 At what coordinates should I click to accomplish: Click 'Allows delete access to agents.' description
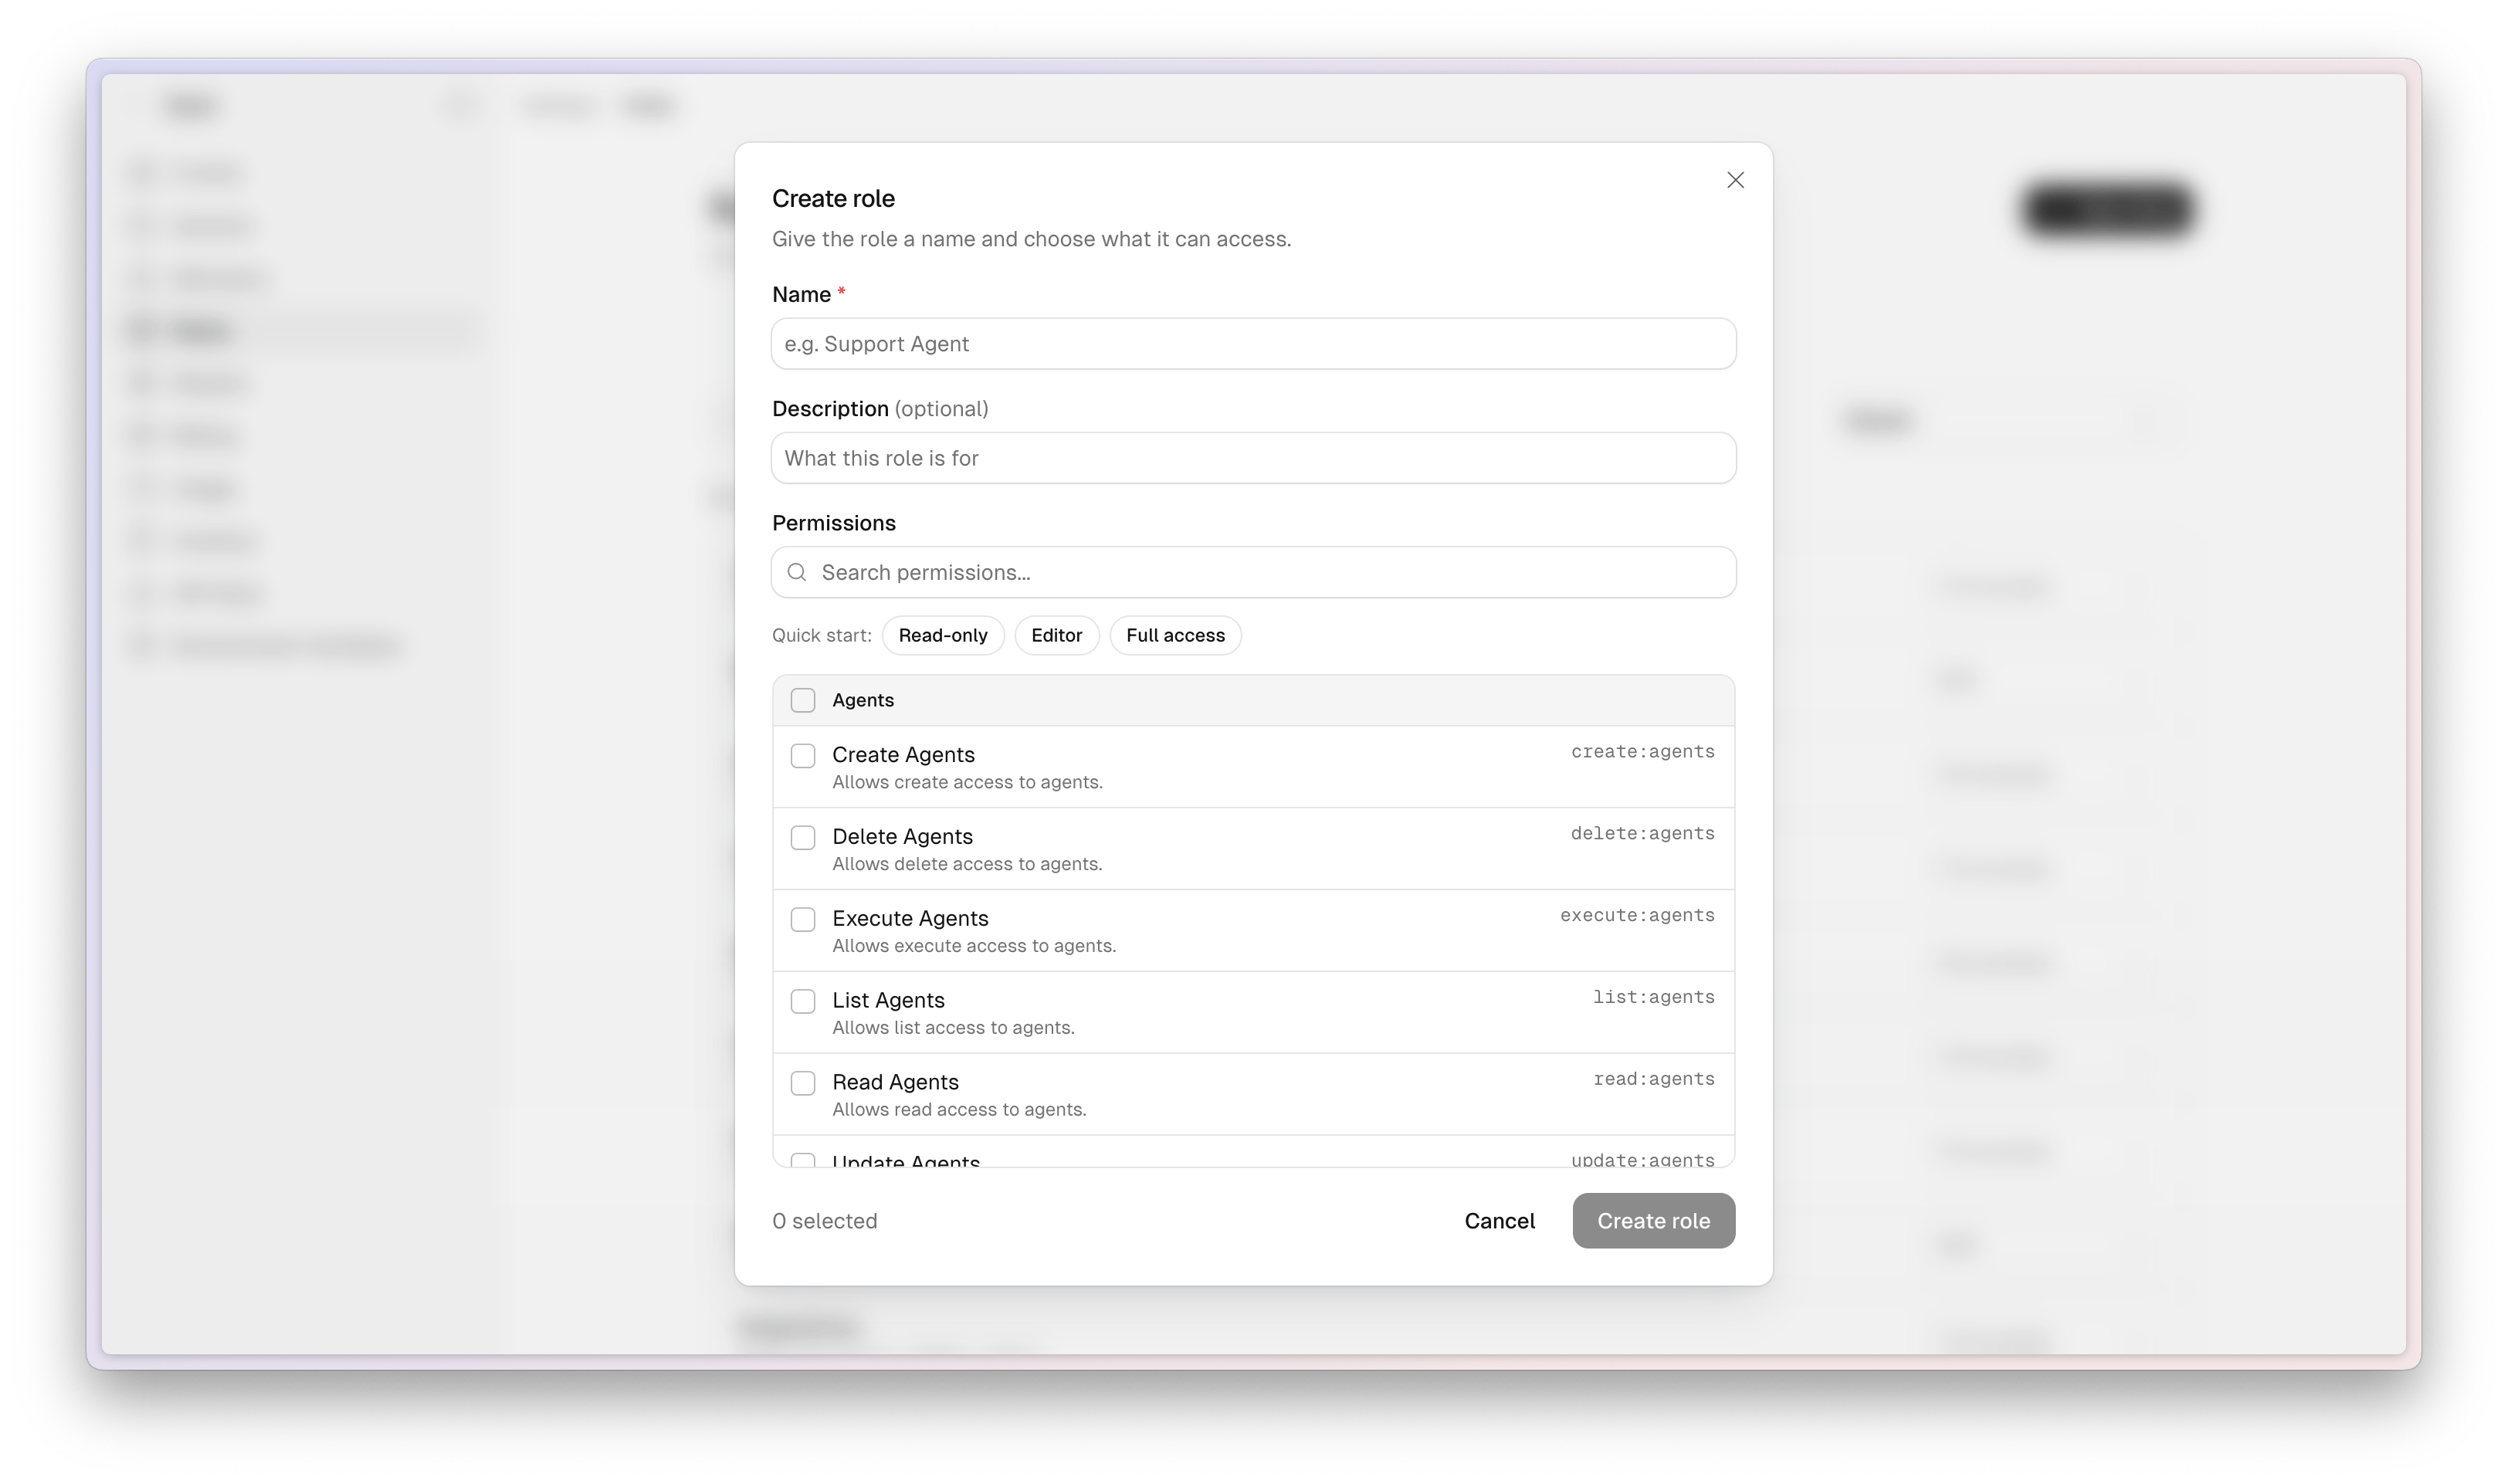967,864
